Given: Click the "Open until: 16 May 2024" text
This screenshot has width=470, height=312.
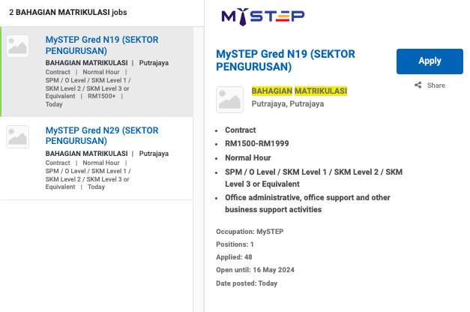Looking at the screenshot, I should 258,271.
